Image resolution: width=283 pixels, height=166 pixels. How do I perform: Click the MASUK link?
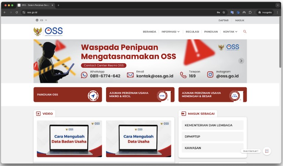pos(240,20)
